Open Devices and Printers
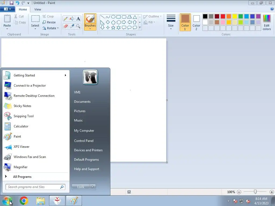 point(88,150)
